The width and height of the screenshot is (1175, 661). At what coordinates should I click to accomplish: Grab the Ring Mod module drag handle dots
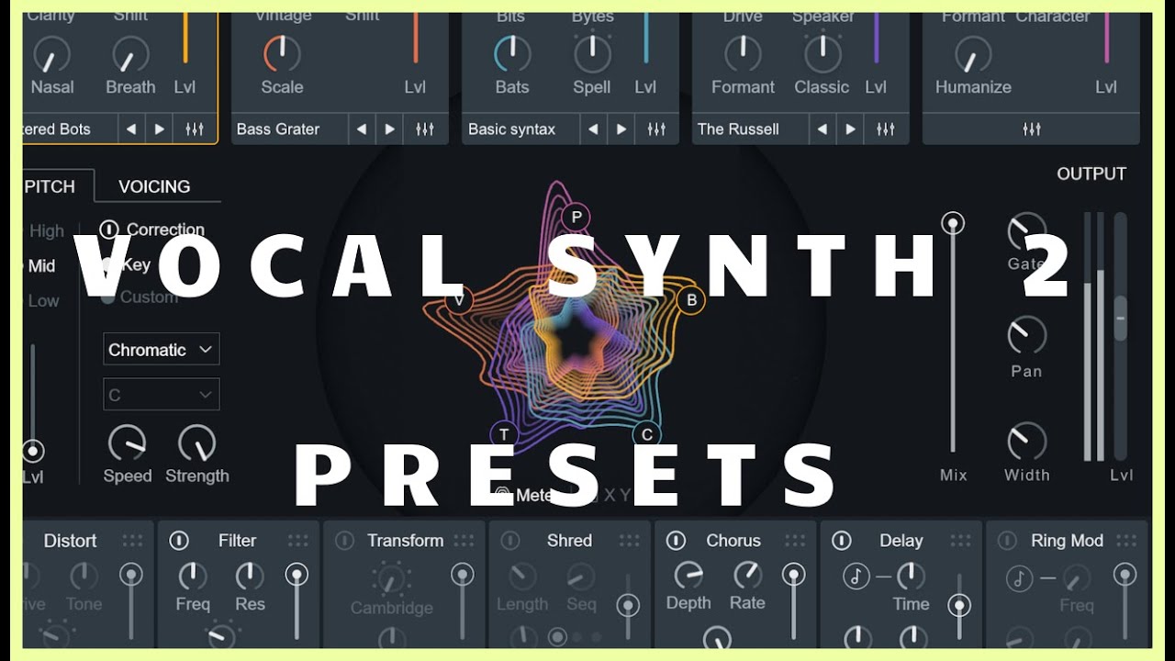click(1126, 541)
